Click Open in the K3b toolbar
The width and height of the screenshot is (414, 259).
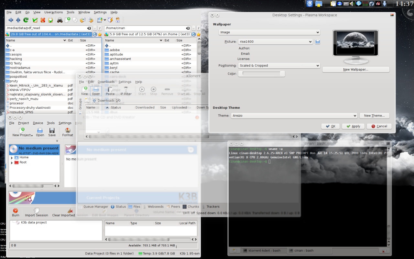click(40, 132)
